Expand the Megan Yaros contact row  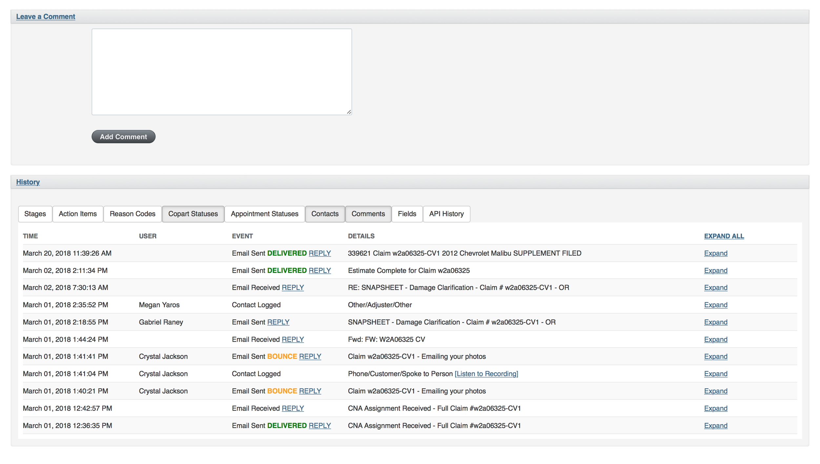715,305
